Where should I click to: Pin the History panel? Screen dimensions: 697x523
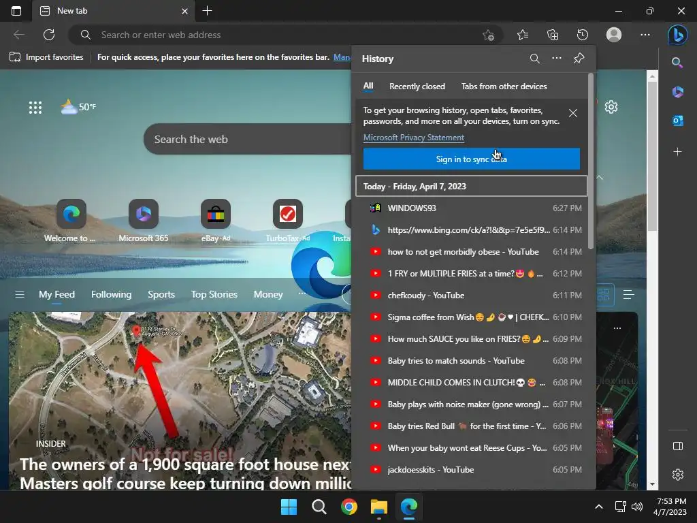(x=579, y=59)
